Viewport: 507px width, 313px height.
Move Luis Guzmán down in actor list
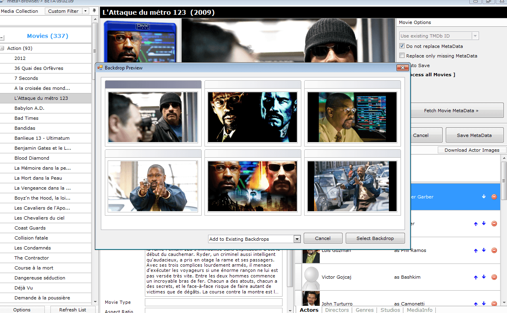click(484, 250)
